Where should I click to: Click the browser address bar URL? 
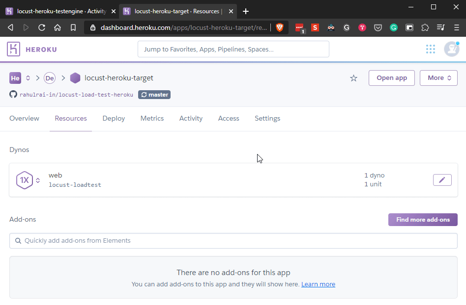pyautogui.click(x=184, y=27)
